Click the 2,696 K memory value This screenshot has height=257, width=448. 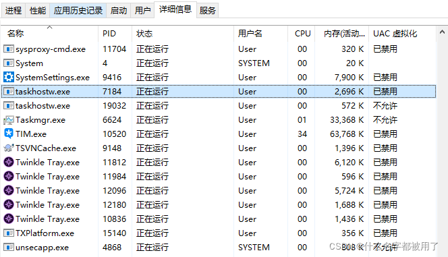pyautogui.click(x=349, y=91)
